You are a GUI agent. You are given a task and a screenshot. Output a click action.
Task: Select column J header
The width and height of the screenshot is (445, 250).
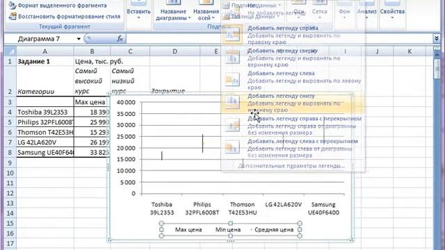point(377,51)
